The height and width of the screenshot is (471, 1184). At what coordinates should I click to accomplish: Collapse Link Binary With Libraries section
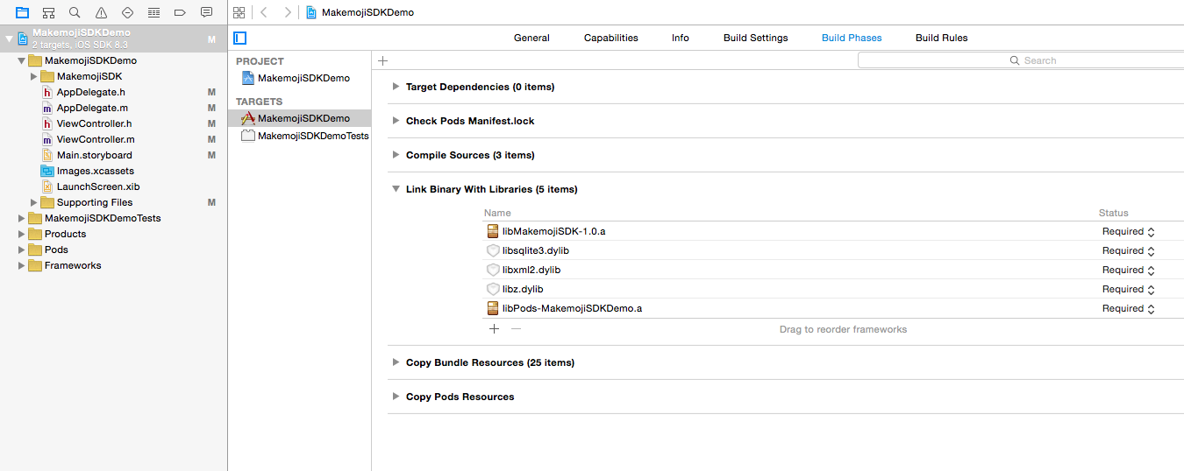click(396, 189)
